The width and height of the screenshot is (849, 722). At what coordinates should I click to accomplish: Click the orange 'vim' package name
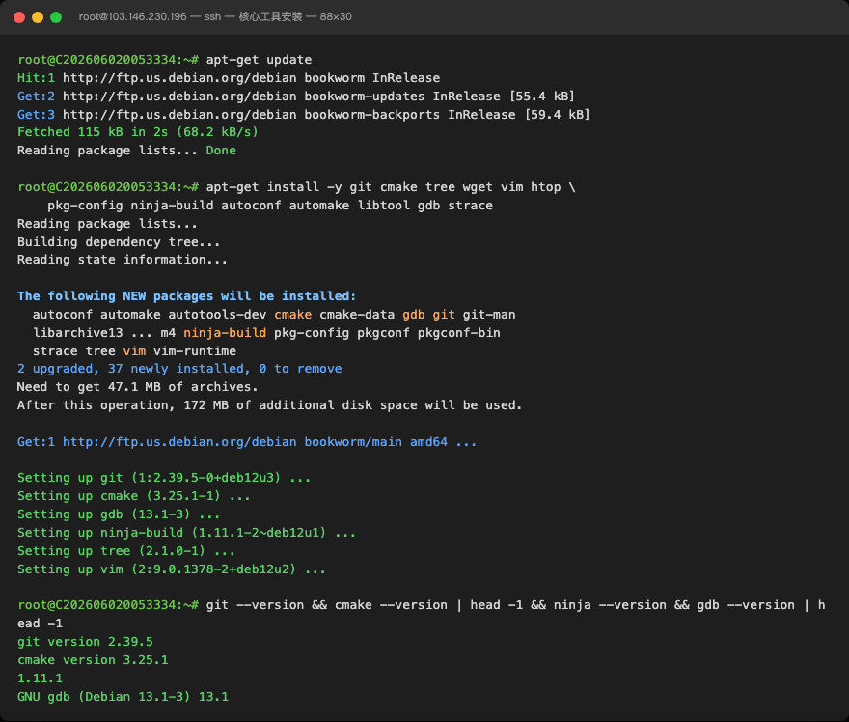coord(134,351)
